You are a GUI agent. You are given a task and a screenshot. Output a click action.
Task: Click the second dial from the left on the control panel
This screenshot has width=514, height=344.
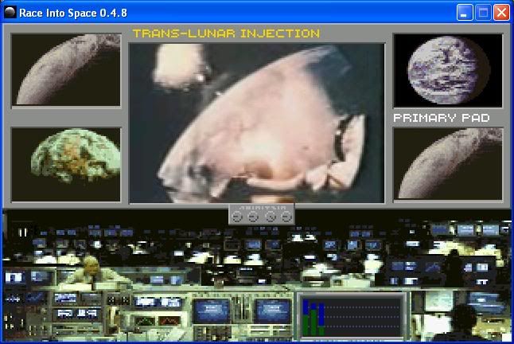253,217
